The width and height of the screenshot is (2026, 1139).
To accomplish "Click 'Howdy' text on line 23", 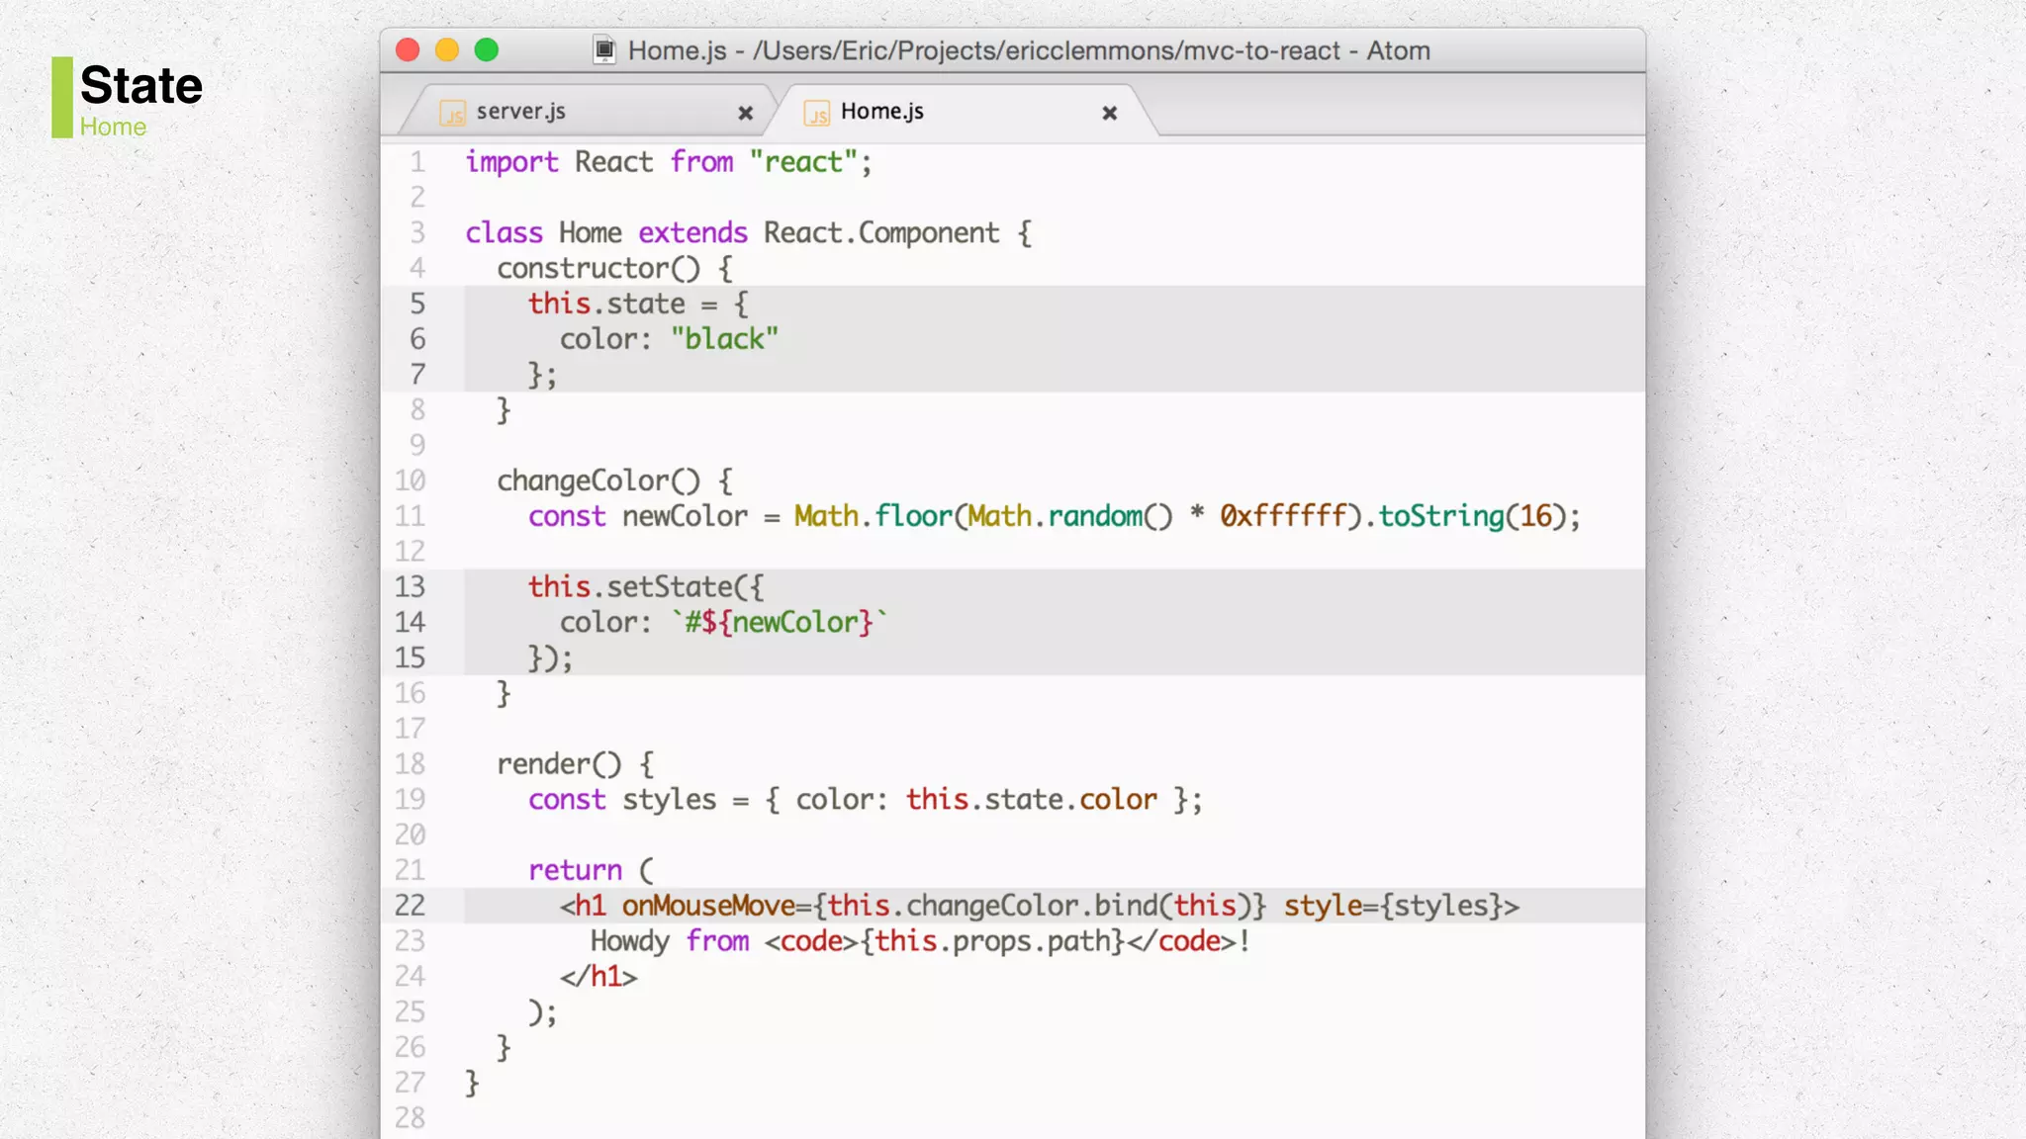I will 630,941.
